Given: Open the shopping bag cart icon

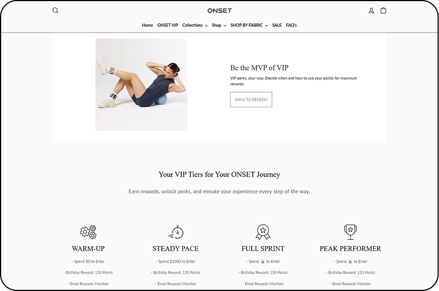Looking at the screenshot, I should point(383,10).
